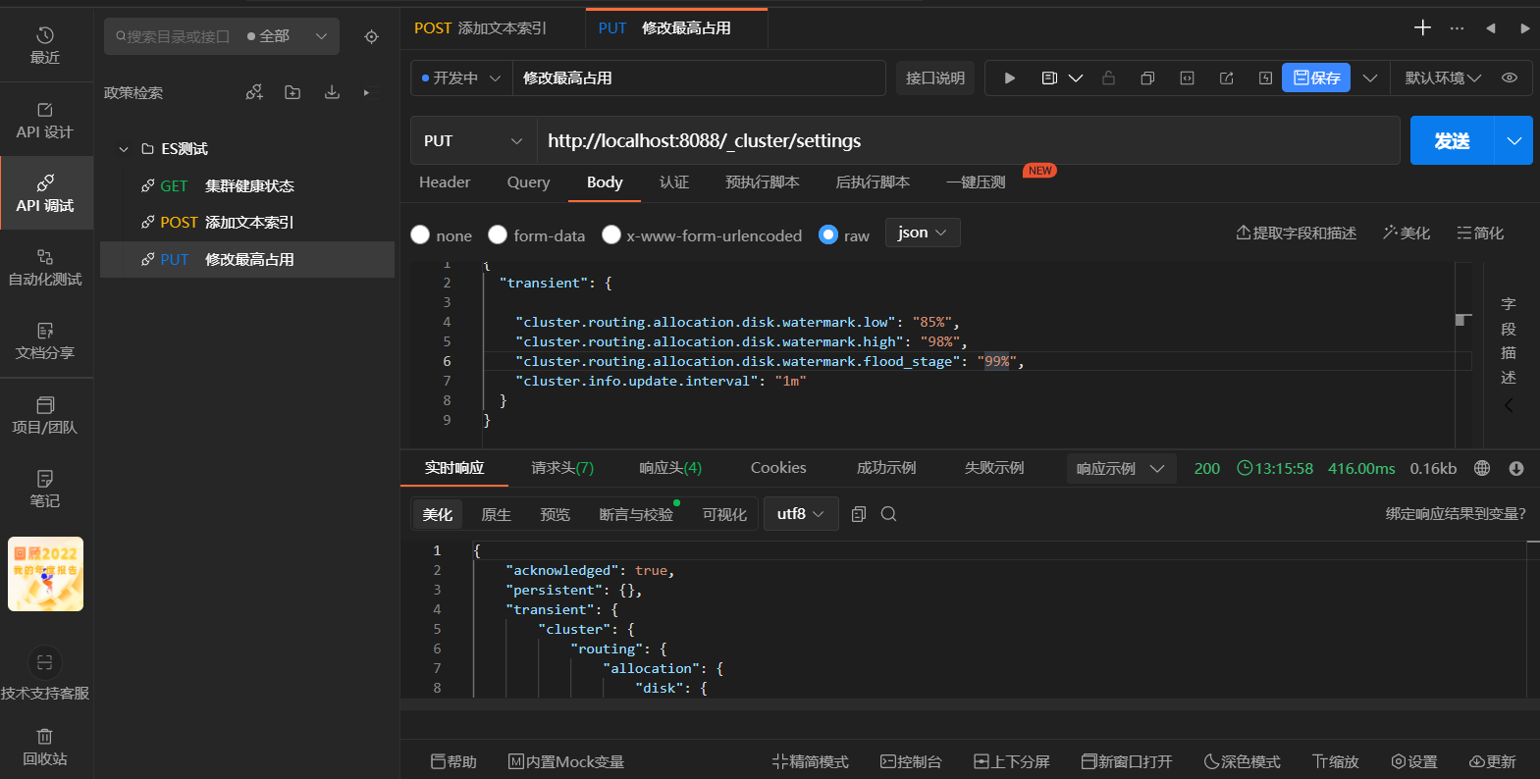The width and height of the screenshot is (1540, 779).
Task: Select the form-data body radio
Action: (x=498, y=234)
